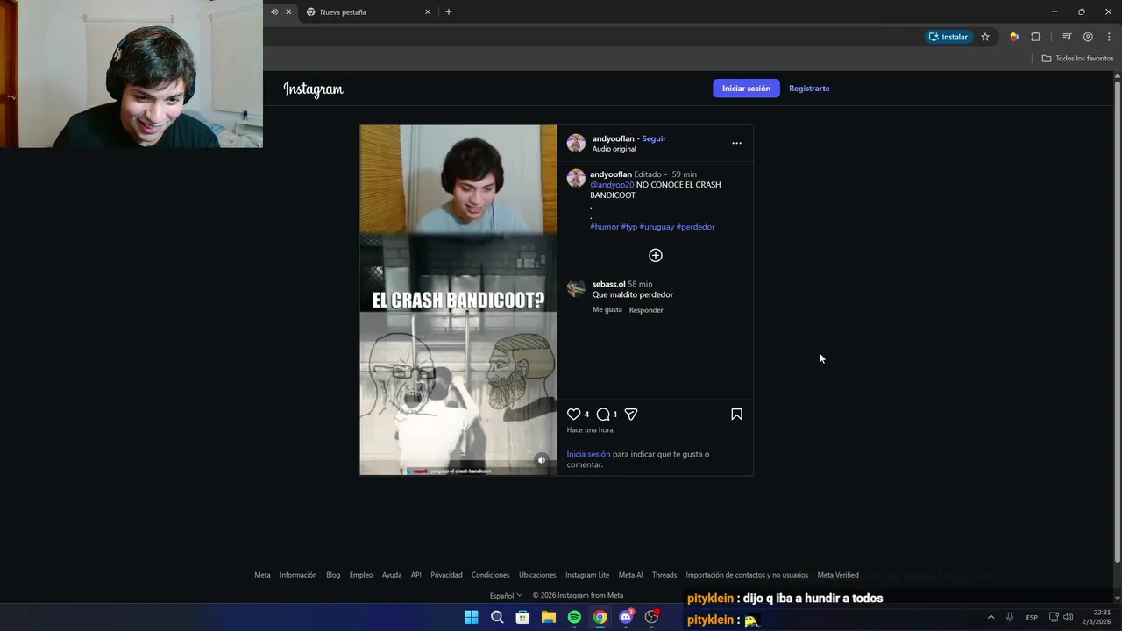This screenshot has width=1122, height=631.
Task: Load more comments with the plus circle
Action: click(x=656, y=255)
